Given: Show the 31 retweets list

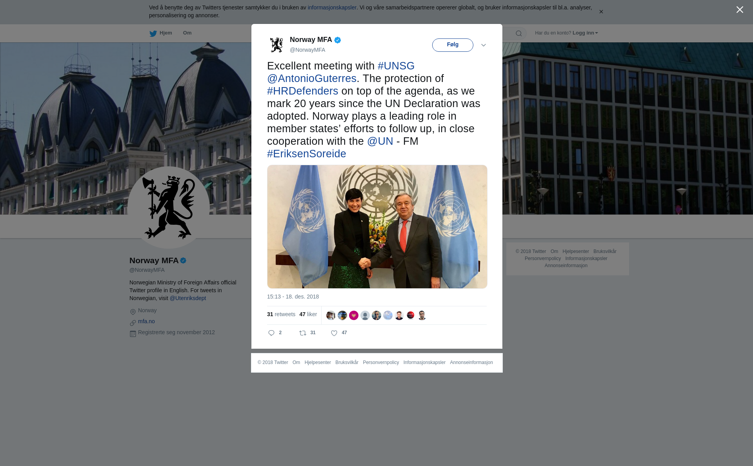Looking at the screenshot, I should click(281, 314).
